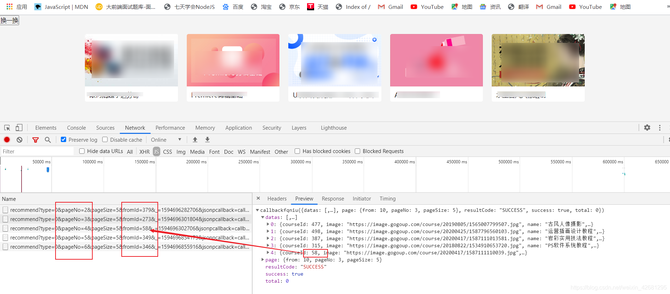
Task: Open the Index of / bookmark
Action: click(353, 7)
